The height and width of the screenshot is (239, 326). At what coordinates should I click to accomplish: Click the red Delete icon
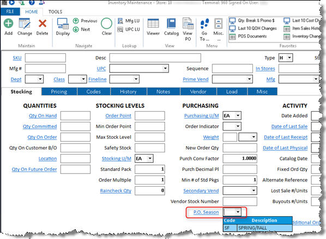42,23
